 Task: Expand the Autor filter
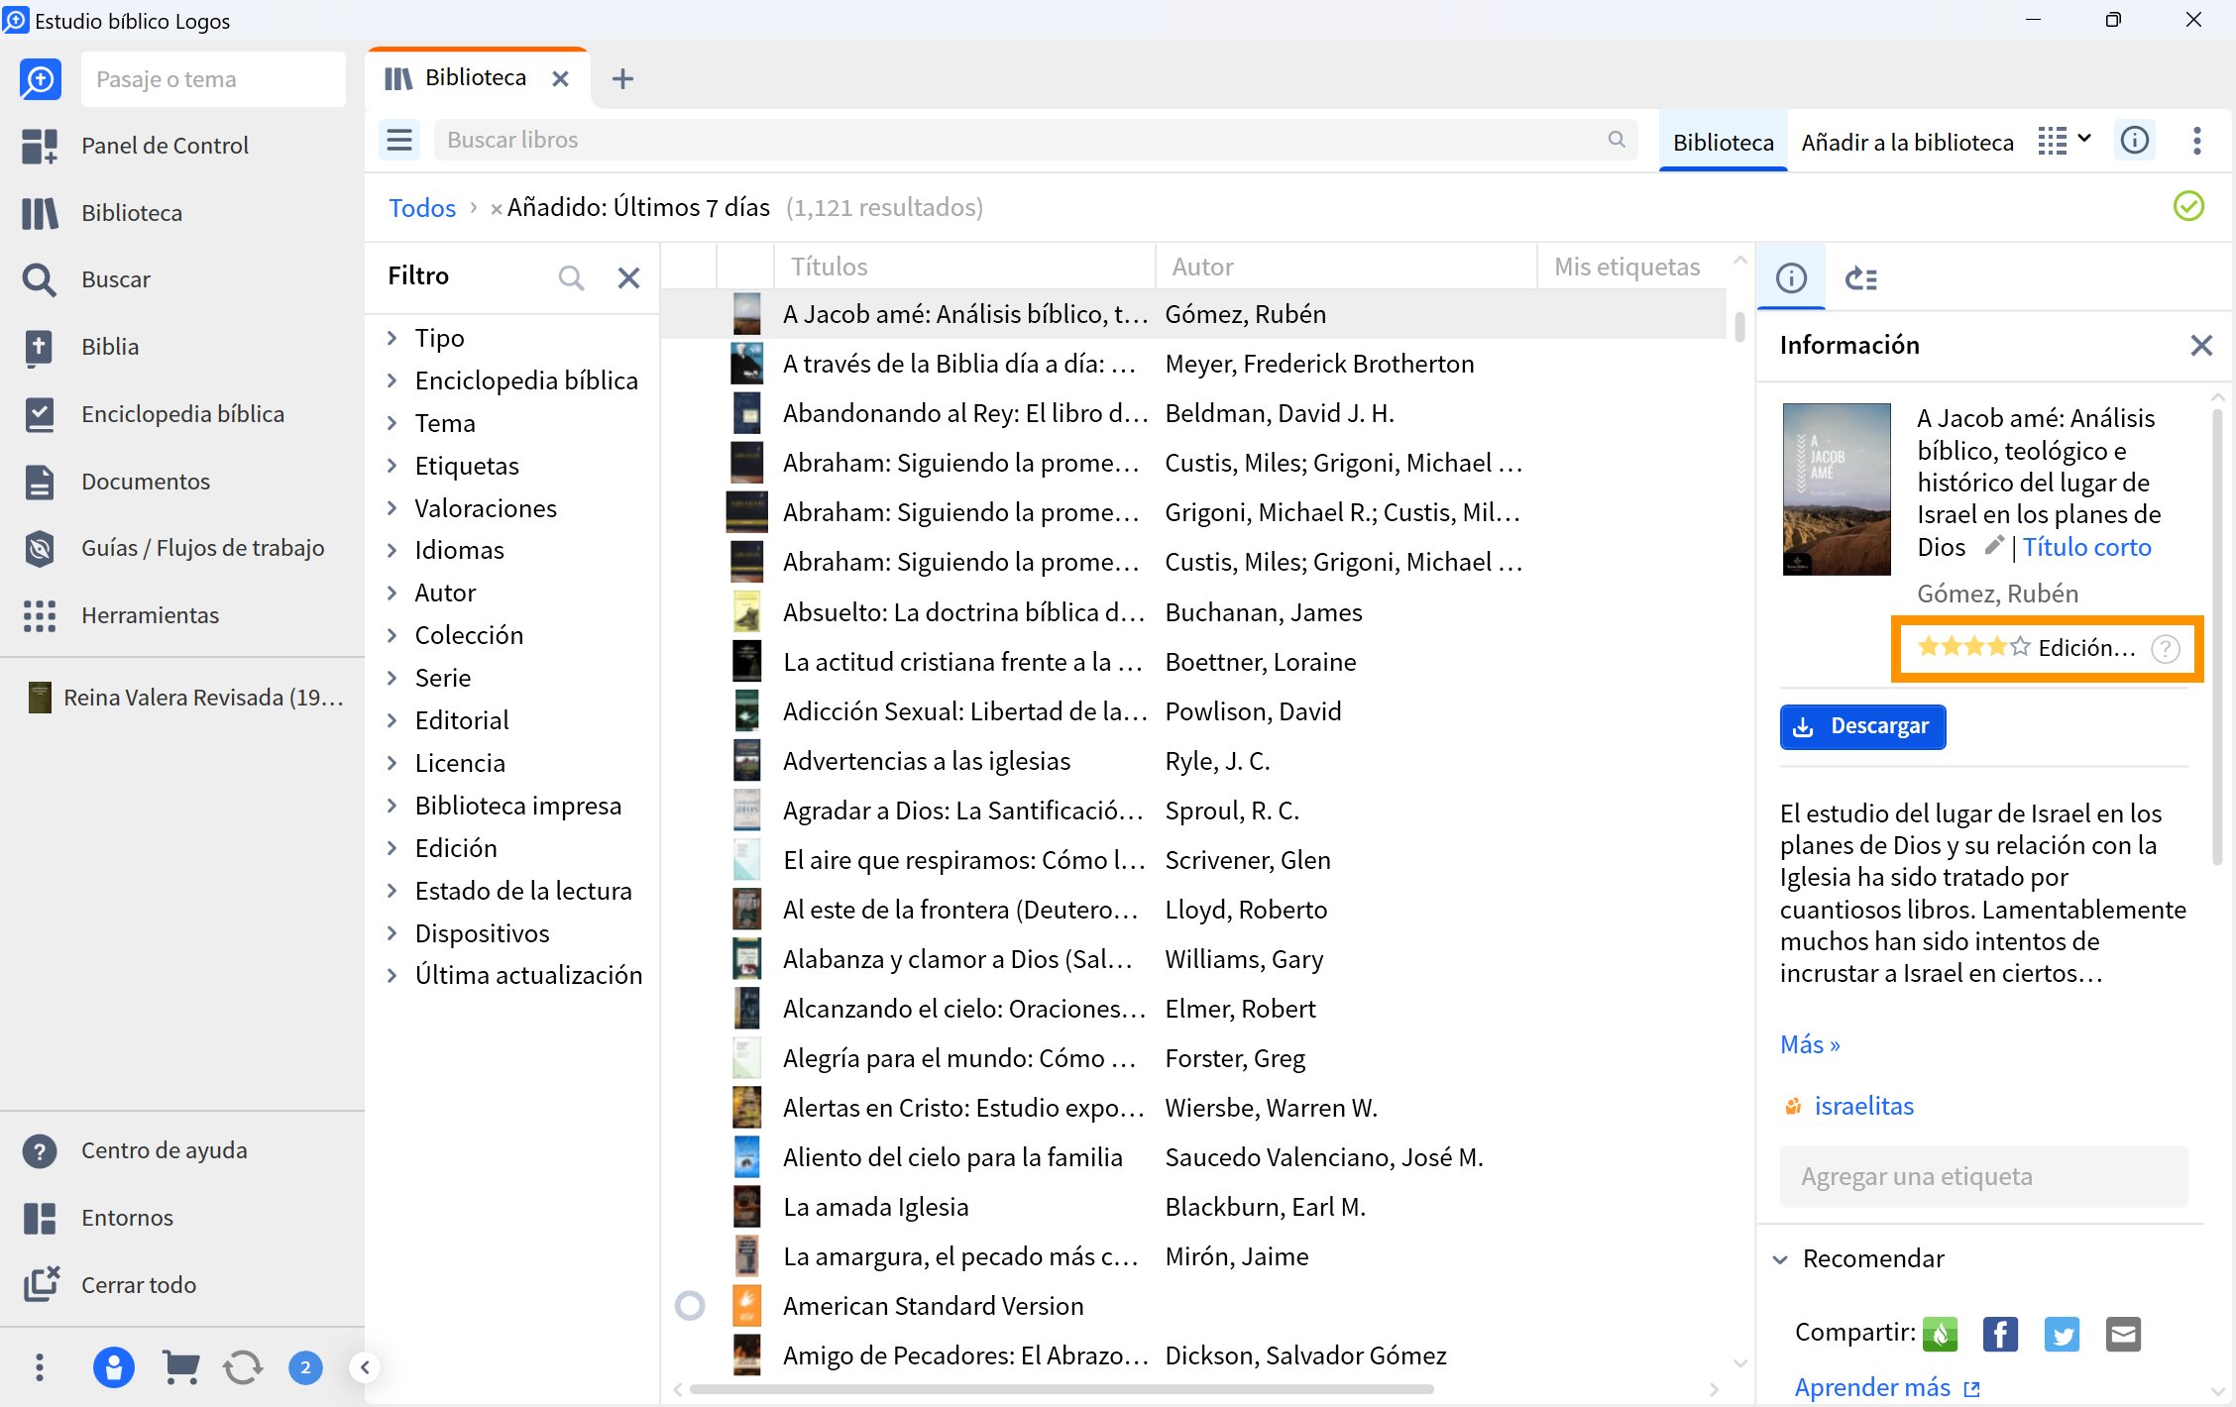click(x=392, y=593)
